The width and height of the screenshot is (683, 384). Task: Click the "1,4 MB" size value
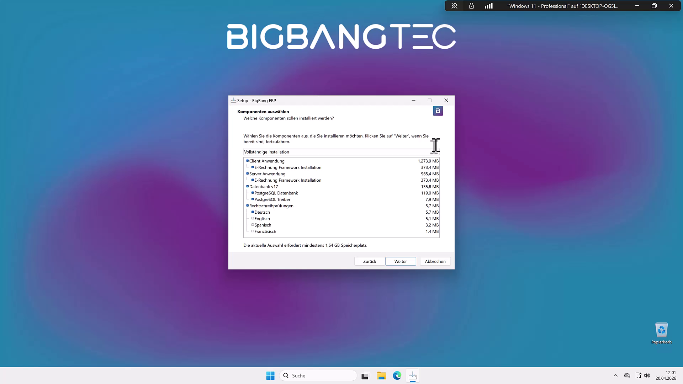pos(432,231)
